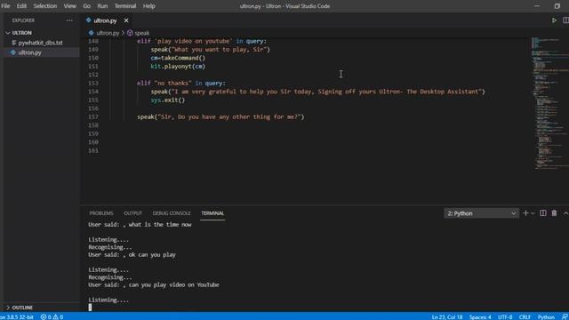The width and height of the screenshot is (569, 320).
Task: Click on the sys.exit() code line
Action: 168,100
